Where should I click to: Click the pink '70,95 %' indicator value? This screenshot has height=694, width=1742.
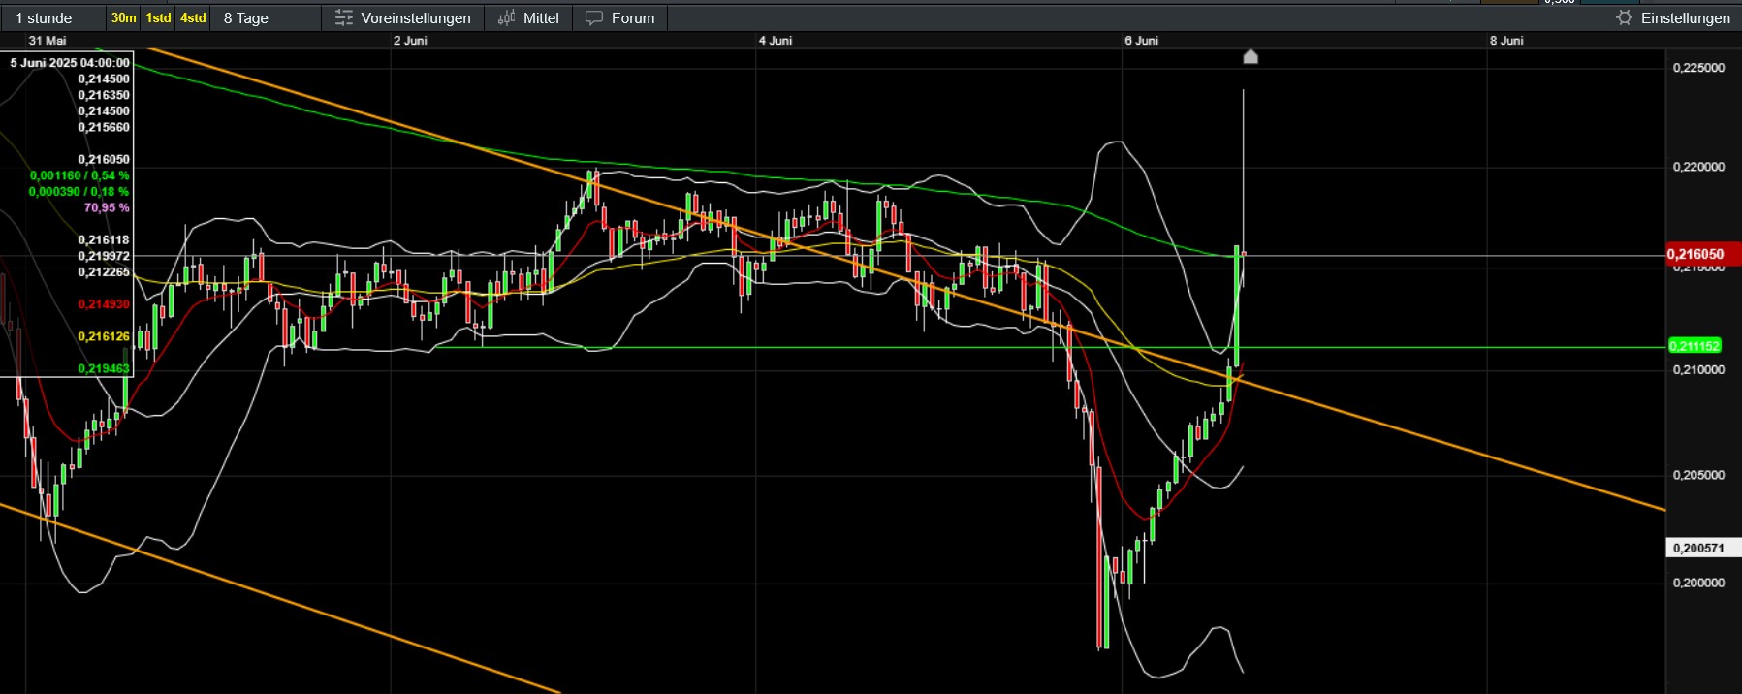107,207
